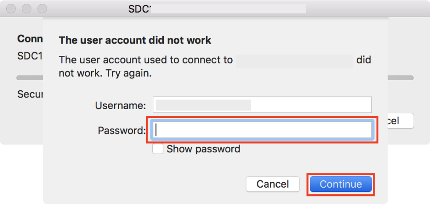Click the SDC1 window title text

click(x=139, y=9)
